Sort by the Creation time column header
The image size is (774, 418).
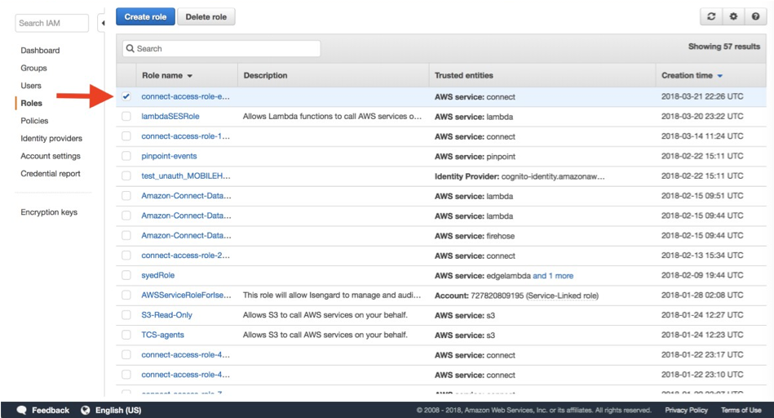click(x=692, y=76)
